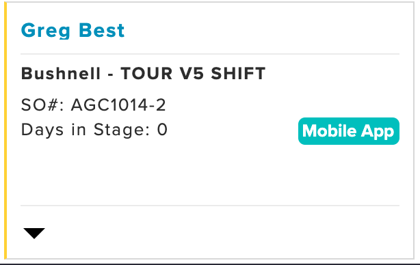
Task: Click the Days in Stage: 0 text
Action: pos(94,130)
